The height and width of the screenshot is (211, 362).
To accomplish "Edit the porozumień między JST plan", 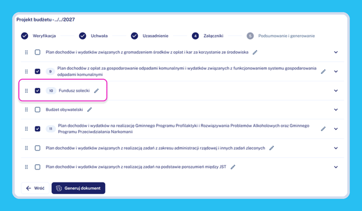I will point(233,167).
